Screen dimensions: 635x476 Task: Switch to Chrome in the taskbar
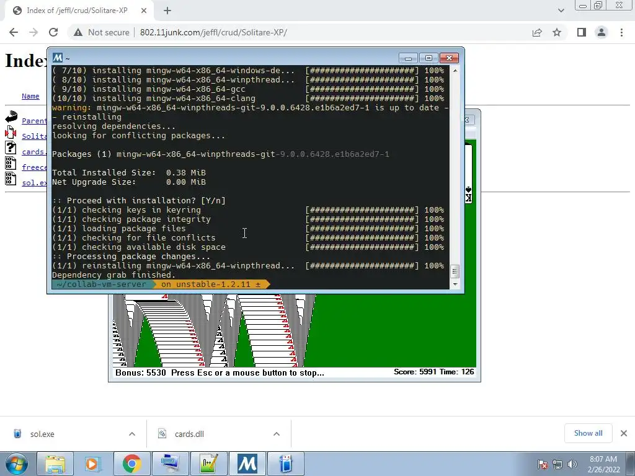[132, 464]
